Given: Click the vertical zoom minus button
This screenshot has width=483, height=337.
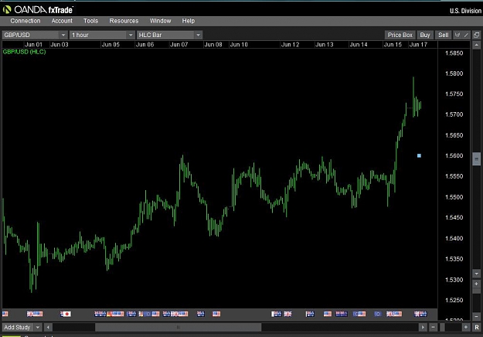Looking at the screenshot, I should tap(477, 316).
